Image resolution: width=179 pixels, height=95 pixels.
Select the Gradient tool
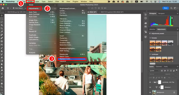pyautogui.click(x=2, y=61)
